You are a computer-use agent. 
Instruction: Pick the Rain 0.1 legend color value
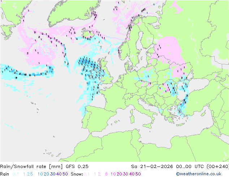tap(16, 174)
